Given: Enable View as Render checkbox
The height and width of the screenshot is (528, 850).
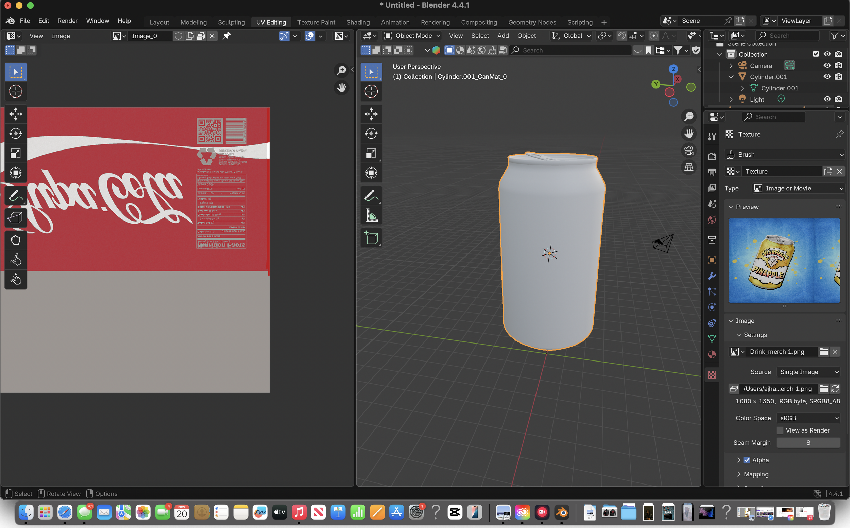Looking at the screenshot, I should pyautogui.click(x=780, y=430).
